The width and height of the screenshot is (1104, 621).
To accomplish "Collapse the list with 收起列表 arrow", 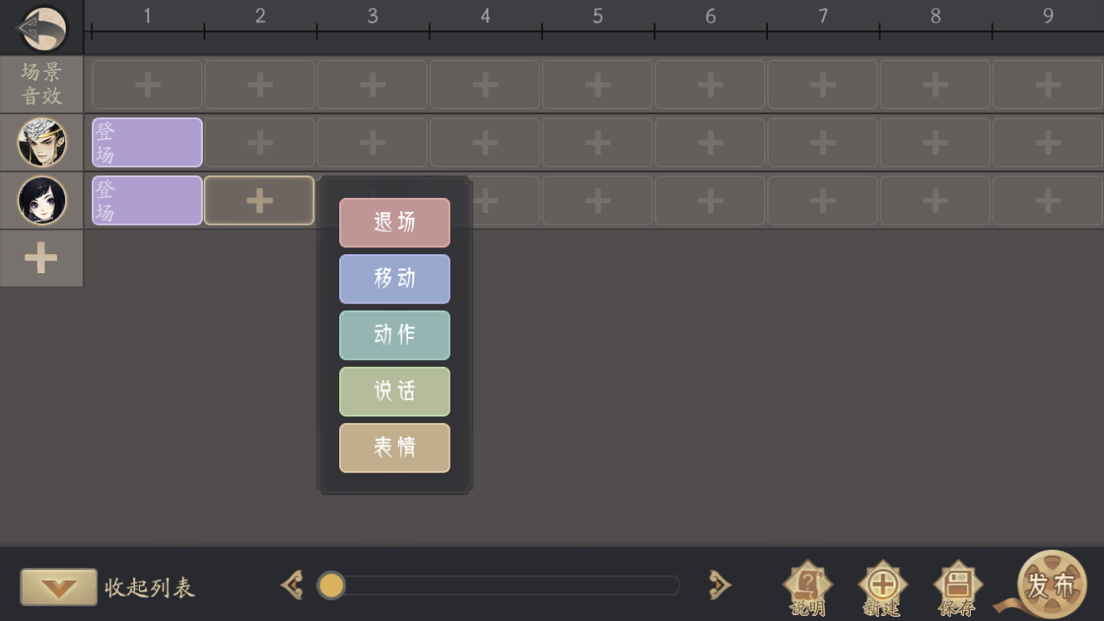I will 59,587.
